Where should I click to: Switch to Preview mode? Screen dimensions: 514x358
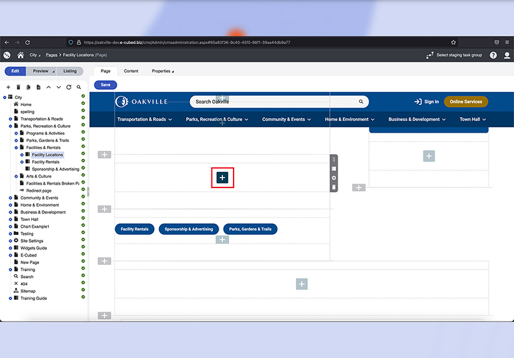[x=42, y=71]
